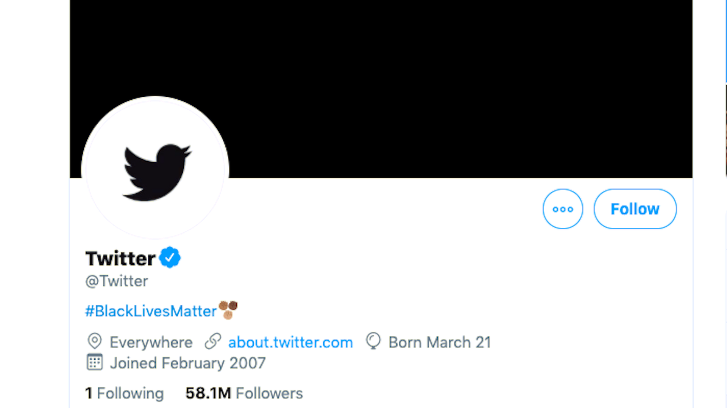Viewport: 727px width, 408px height.
Task: Click the raised fists emoji icon
Action: [228, 310]
